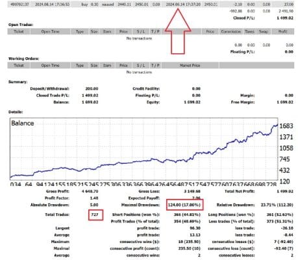Click the Balance label on the chart
The height and width of the screenshot is (260, 298).
pyautogui.click(x=23, y=123)
